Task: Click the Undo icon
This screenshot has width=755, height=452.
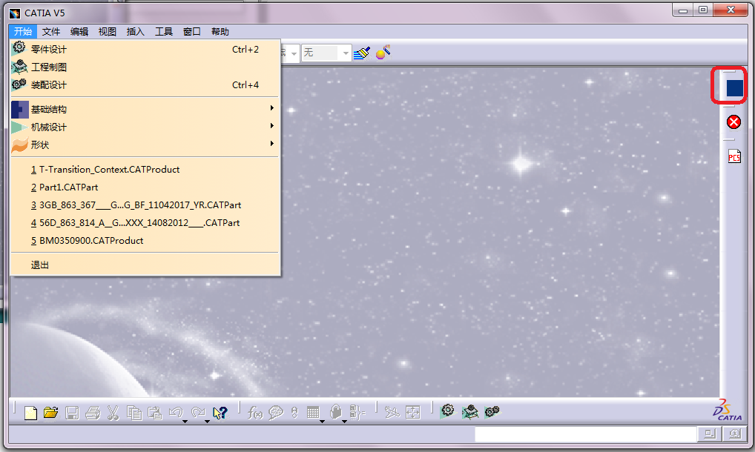Action: 175,412
